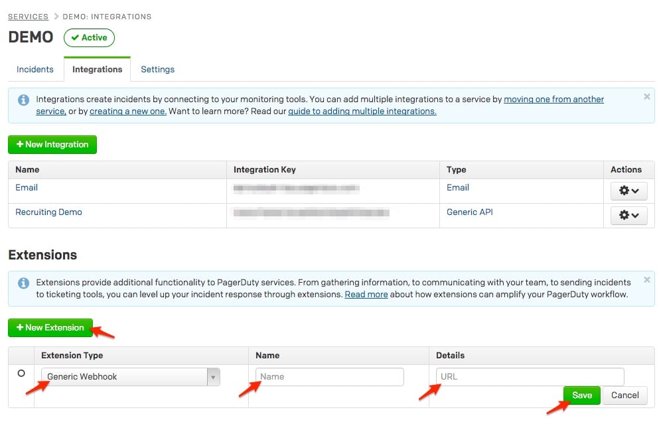The image size is (659, 432).
Task: Close the Extensions info banner
Action: pyautogui.click(x=646, y=280)
